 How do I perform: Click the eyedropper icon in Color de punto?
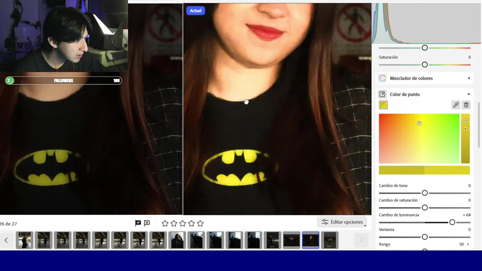point(456,105)
